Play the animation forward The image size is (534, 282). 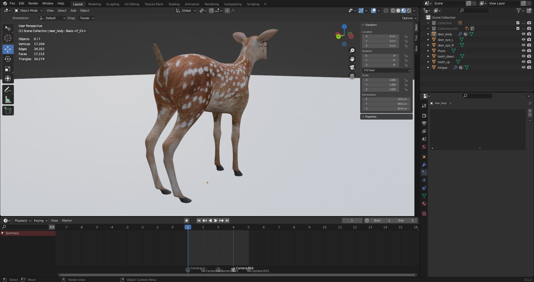[216, 221]
